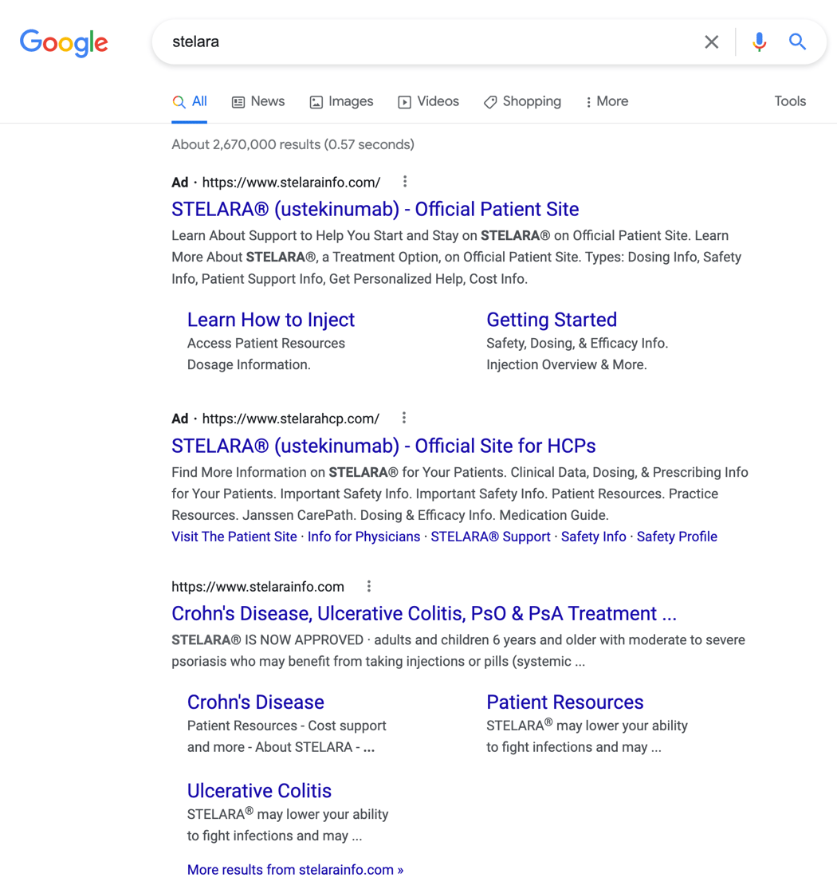Click the Safety Profile link
The width and height of the screenshot is (837, 893).
coord(677,537)
